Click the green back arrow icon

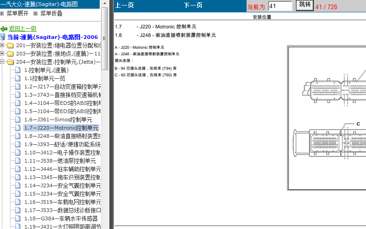click(x=4, y=29)
